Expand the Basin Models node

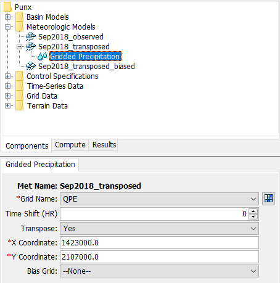point(7,17)
